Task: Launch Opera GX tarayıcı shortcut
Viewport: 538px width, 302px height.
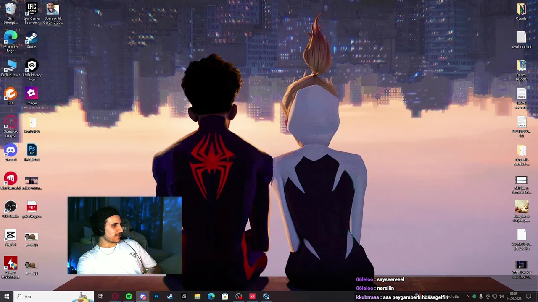Action: tap(11, 127)
